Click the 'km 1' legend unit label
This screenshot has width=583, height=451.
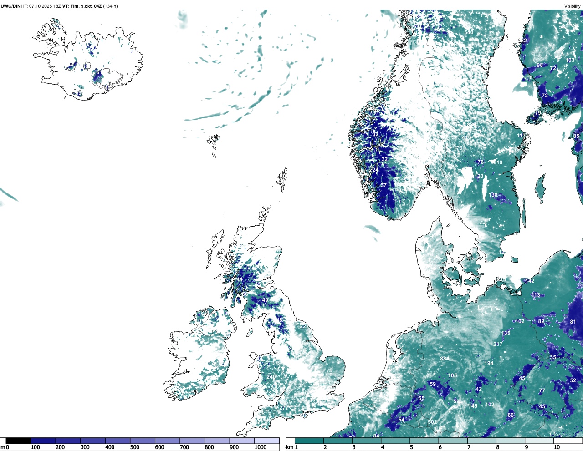[292, 447]
